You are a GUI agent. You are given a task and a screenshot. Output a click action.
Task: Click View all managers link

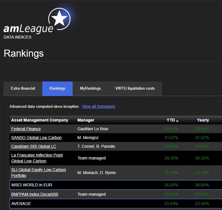pos(99,106)
